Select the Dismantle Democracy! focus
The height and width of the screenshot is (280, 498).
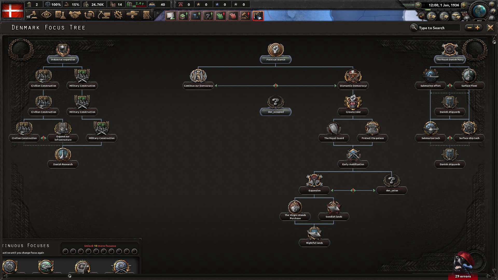353,86
